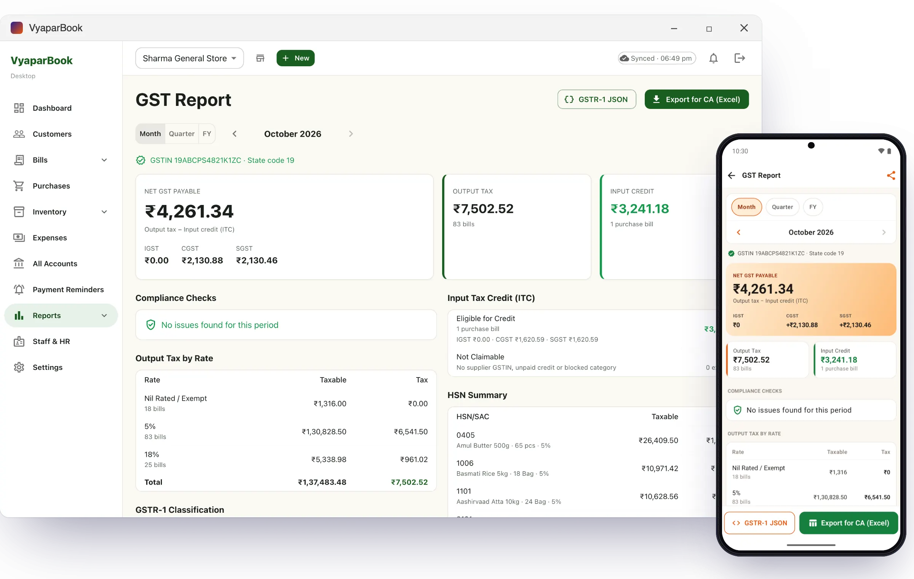This screenshot has height=579, width=914.
Task: Select the Month period tab on desktop
Action: [150, 134]
